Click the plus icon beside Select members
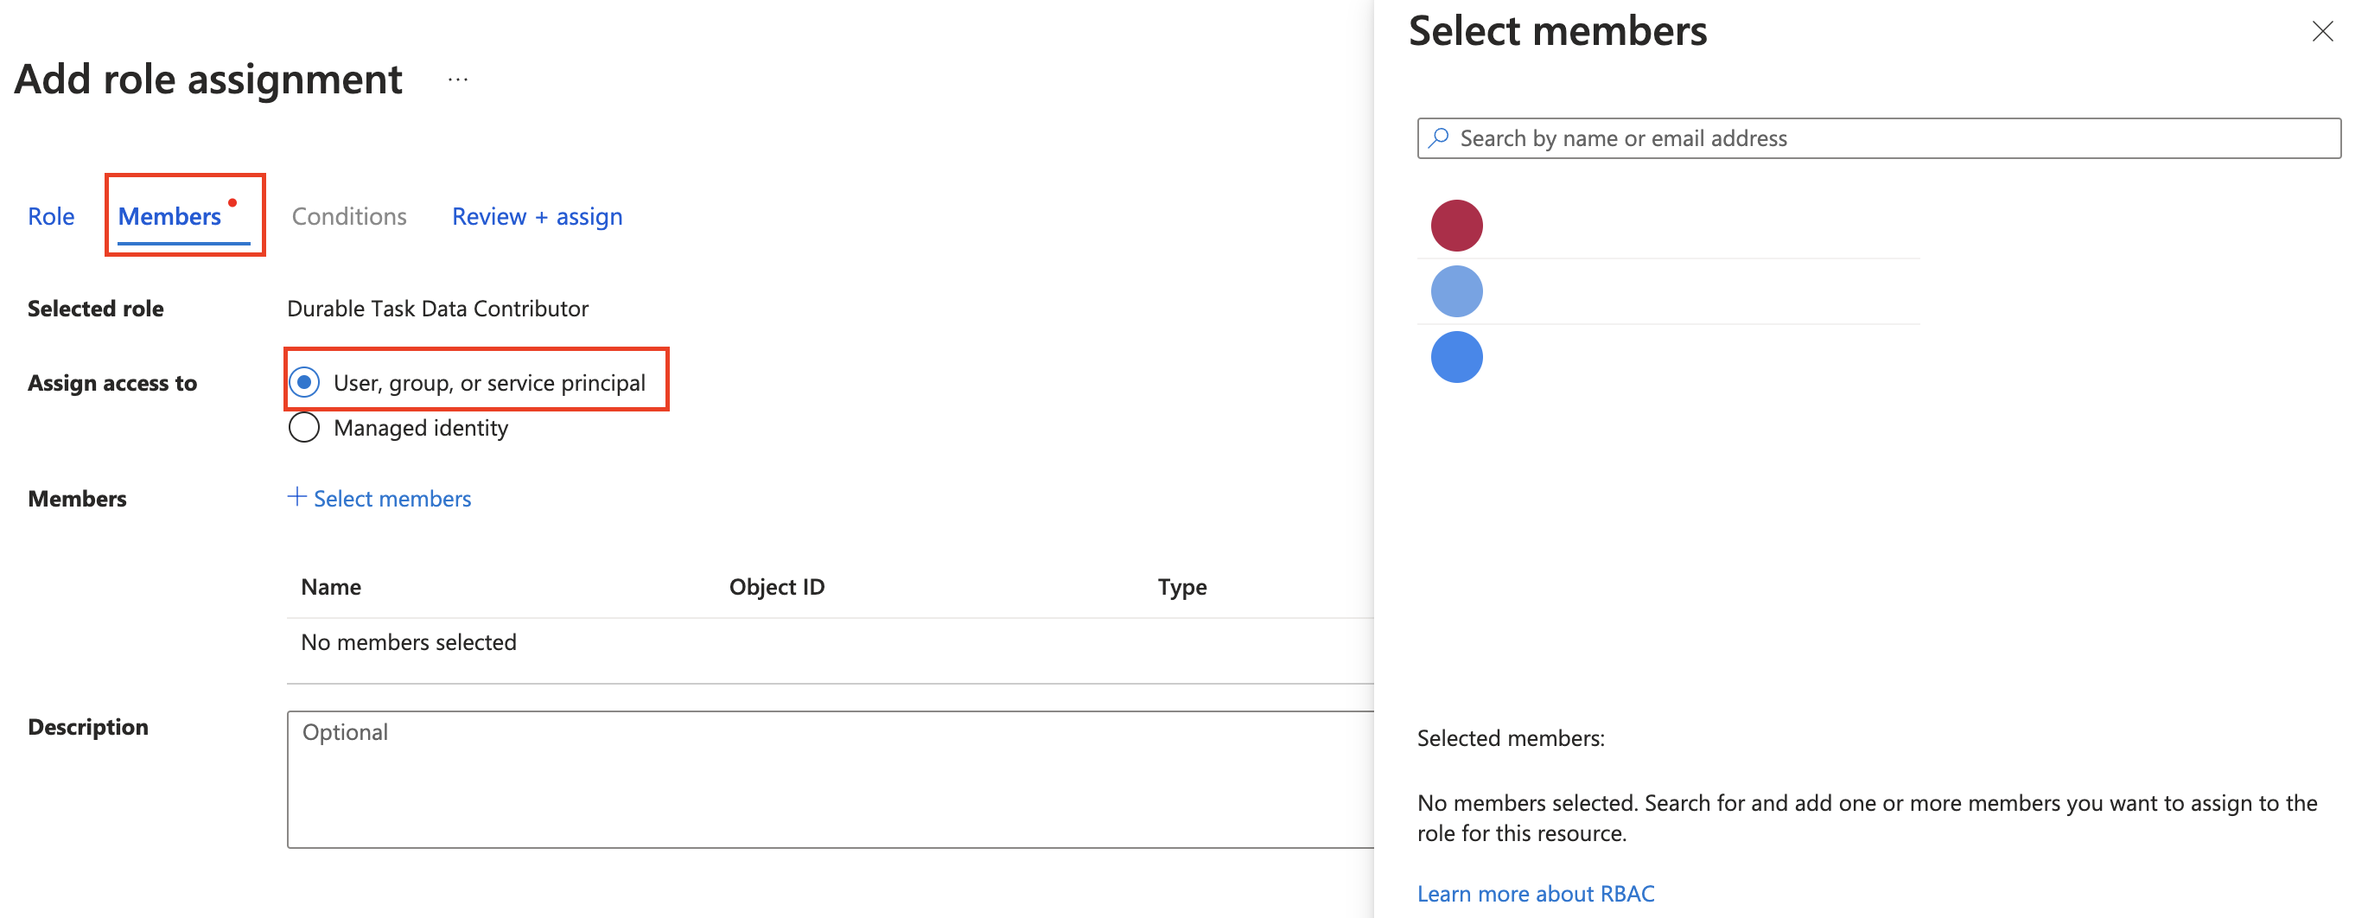Viewport: 2368px width, 918px height. pyautogui.click(x=297, y=498)
